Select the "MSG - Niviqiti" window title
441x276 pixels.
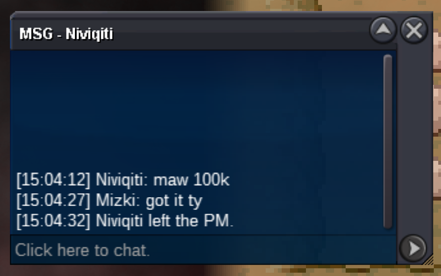point(66,34)
